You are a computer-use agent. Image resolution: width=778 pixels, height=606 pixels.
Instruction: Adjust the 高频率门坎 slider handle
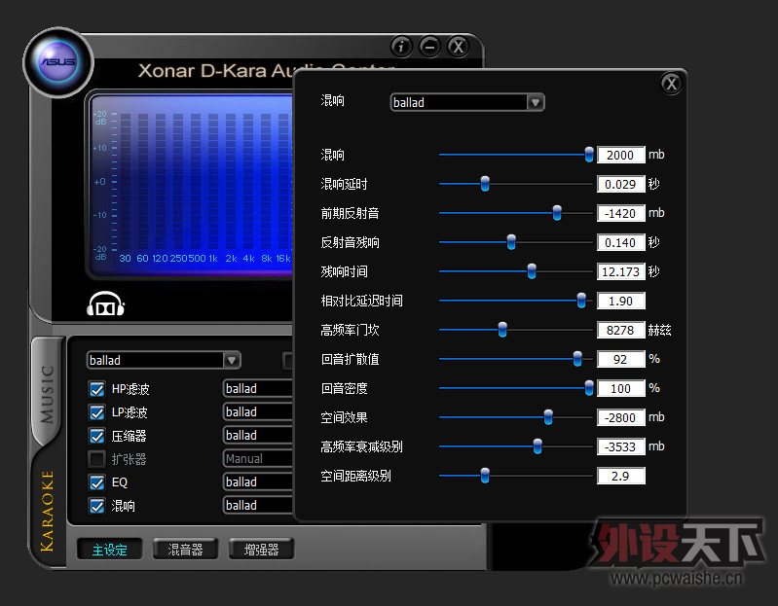click(502, 330)
